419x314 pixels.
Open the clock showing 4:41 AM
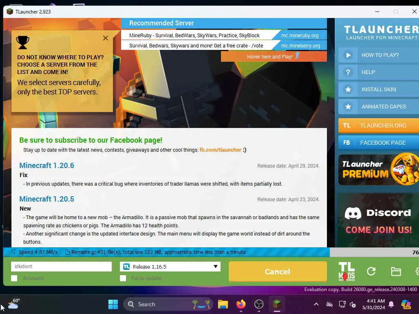pos(374,304)
